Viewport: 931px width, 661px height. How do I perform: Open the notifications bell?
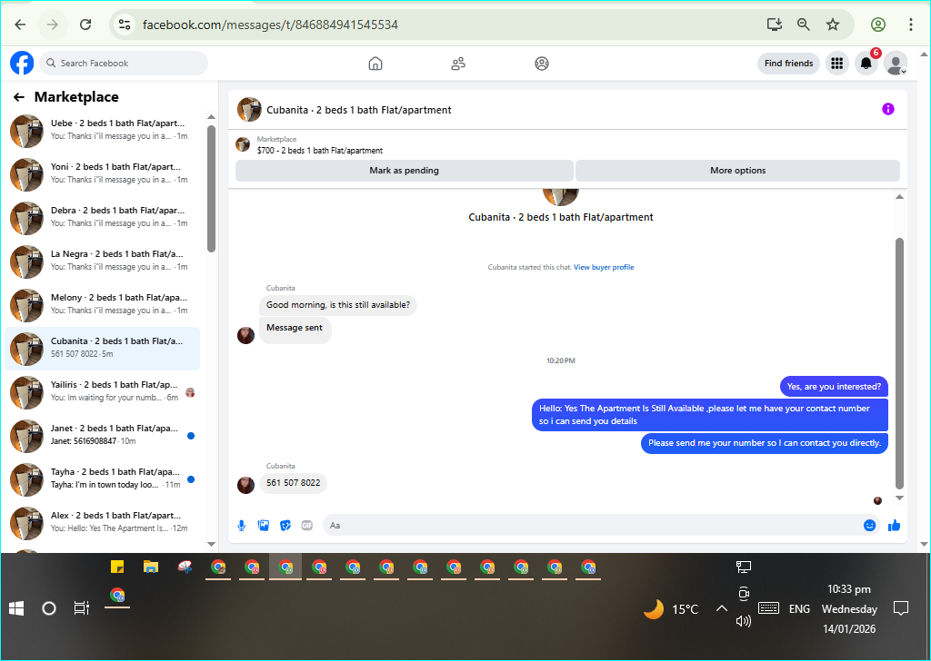coord(866,63)
